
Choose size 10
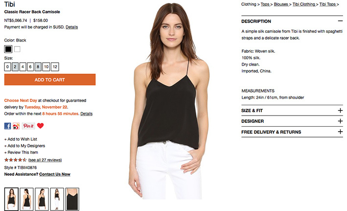coord(46,67)
